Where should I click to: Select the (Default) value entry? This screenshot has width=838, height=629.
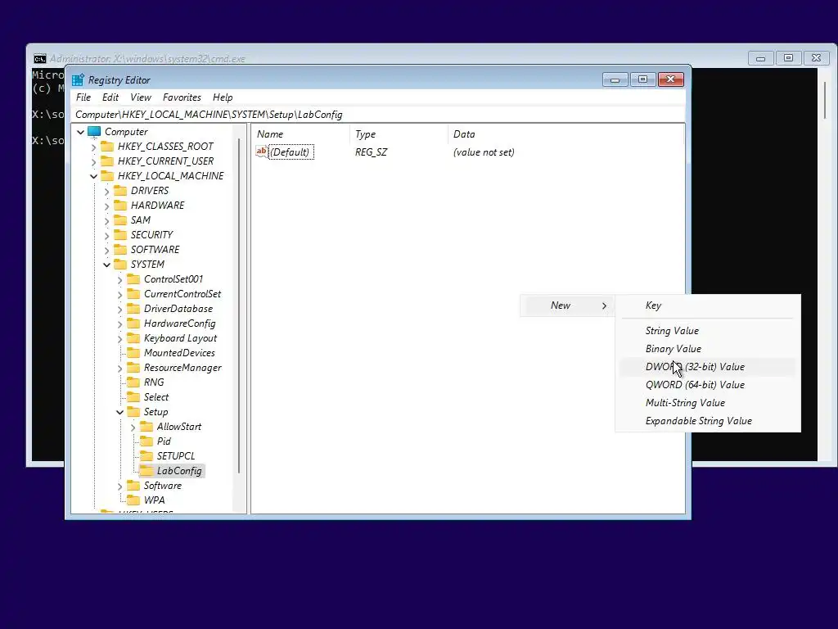[x=291, y=152]
